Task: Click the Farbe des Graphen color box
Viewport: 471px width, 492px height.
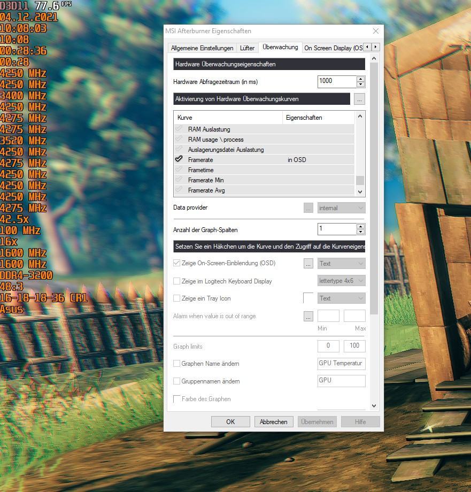Action: (x=176, y=399)
